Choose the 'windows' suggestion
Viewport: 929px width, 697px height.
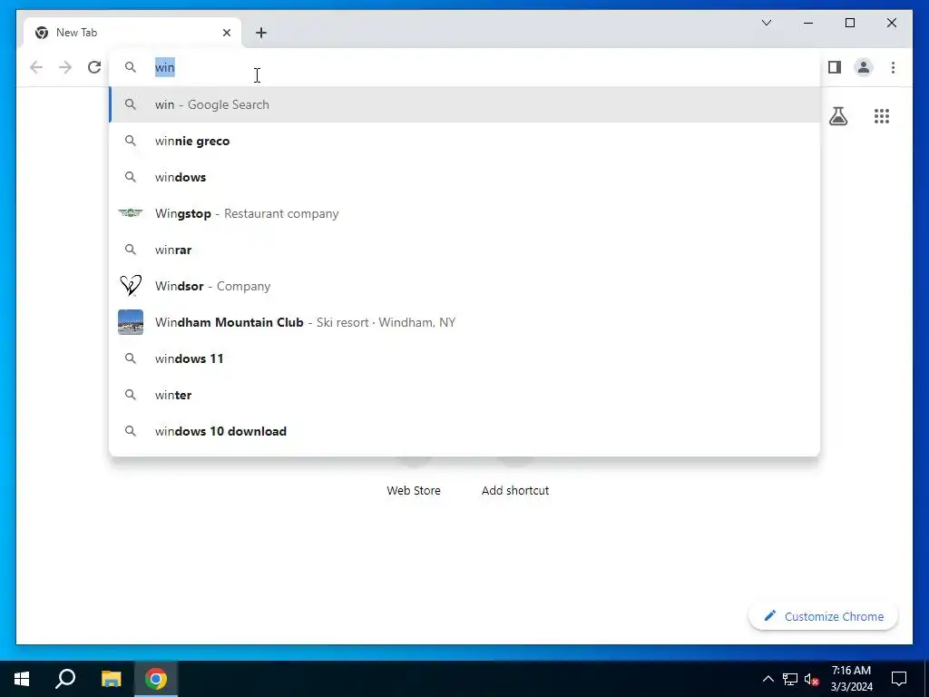464,177
